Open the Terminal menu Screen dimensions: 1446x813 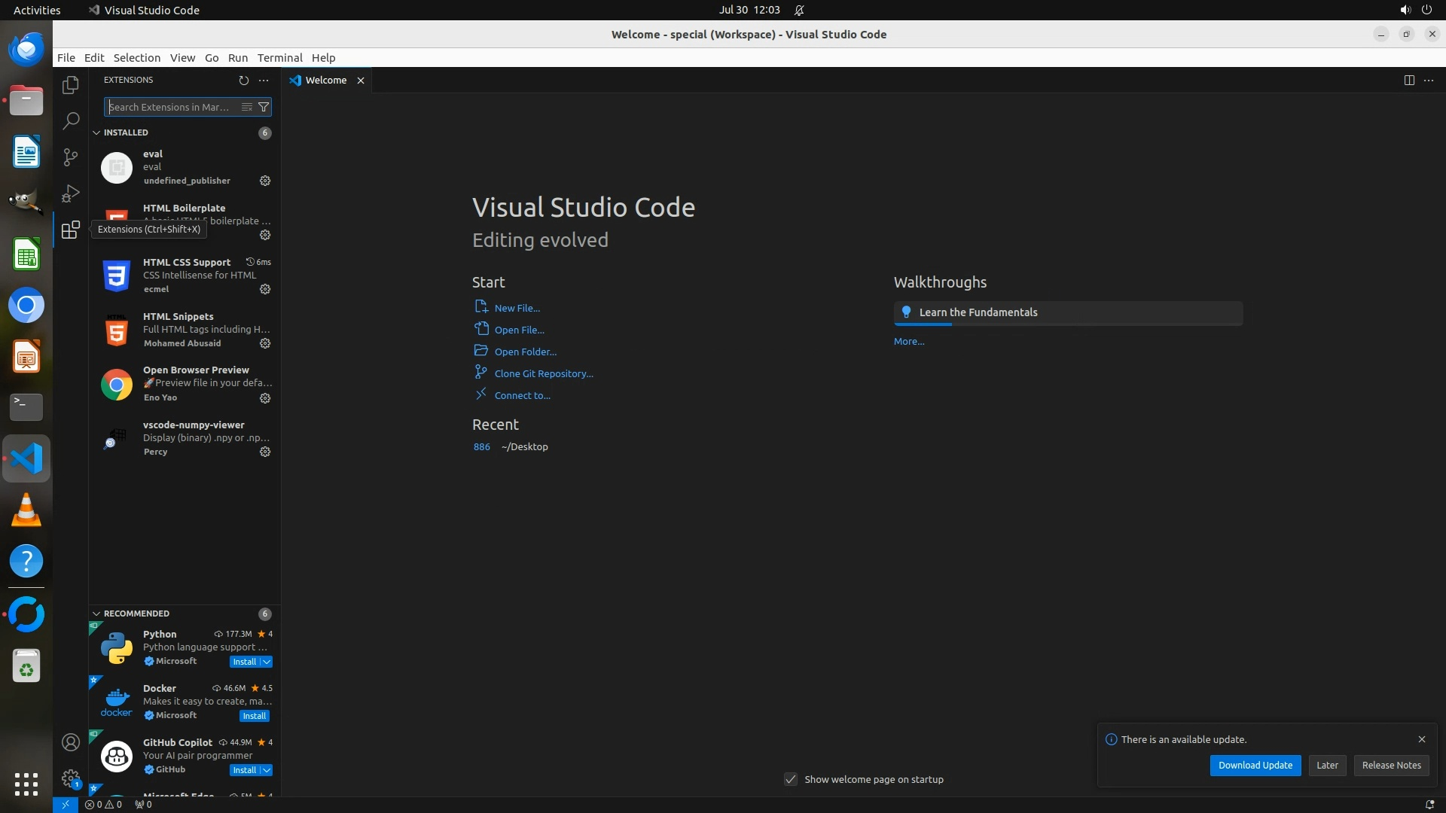coord(279,58)
